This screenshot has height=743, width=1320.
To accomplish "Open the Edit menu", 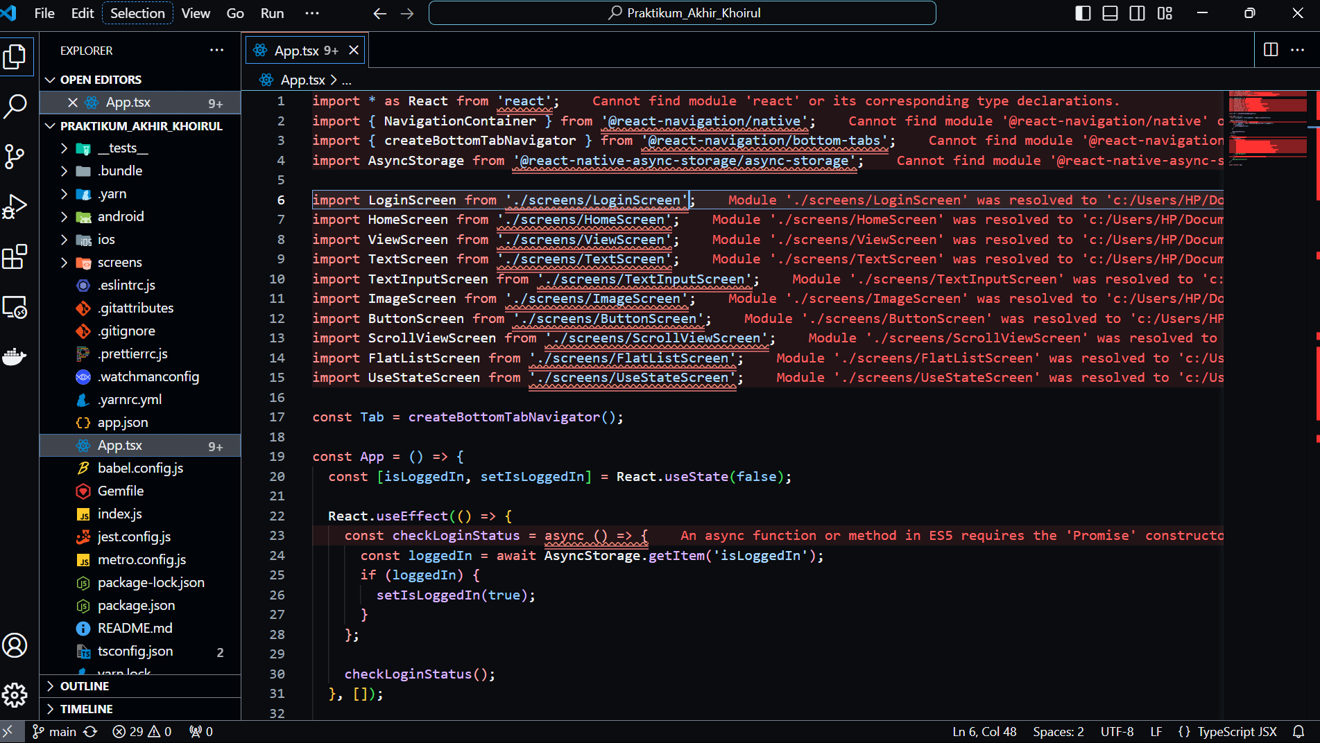I will point(83,13).
